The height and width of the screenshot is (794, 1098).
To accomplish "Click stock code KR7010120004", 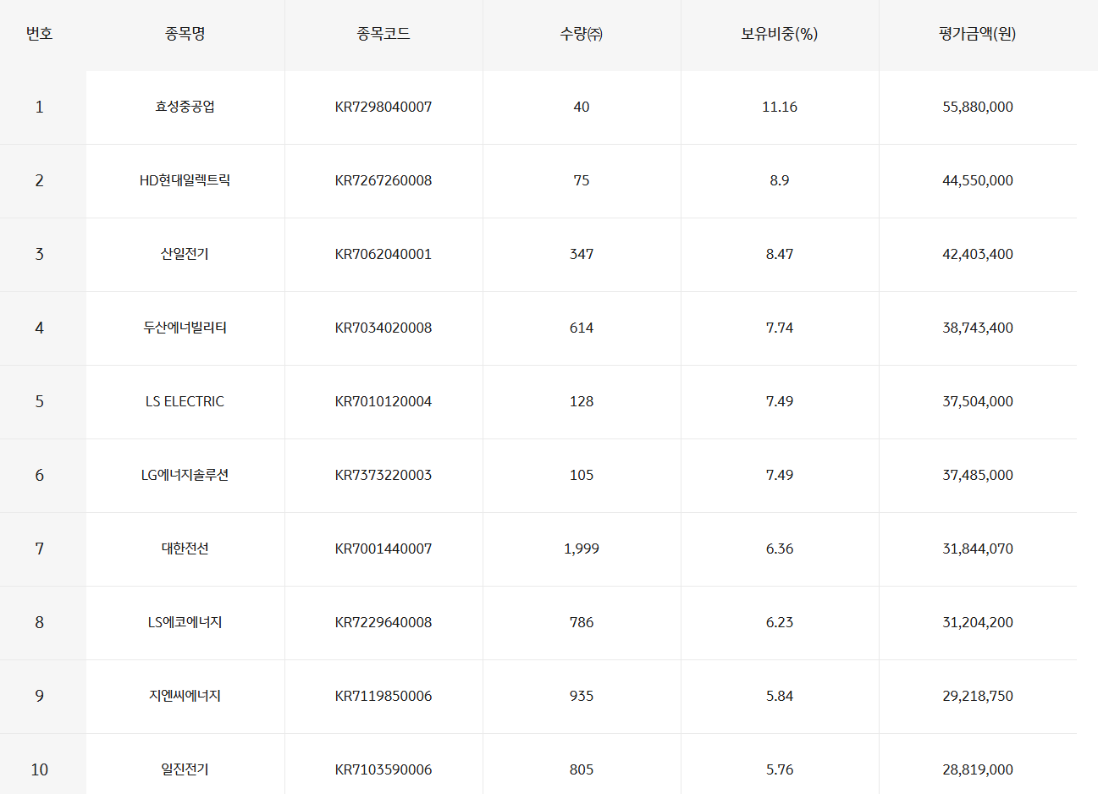I will coord(383,401).
